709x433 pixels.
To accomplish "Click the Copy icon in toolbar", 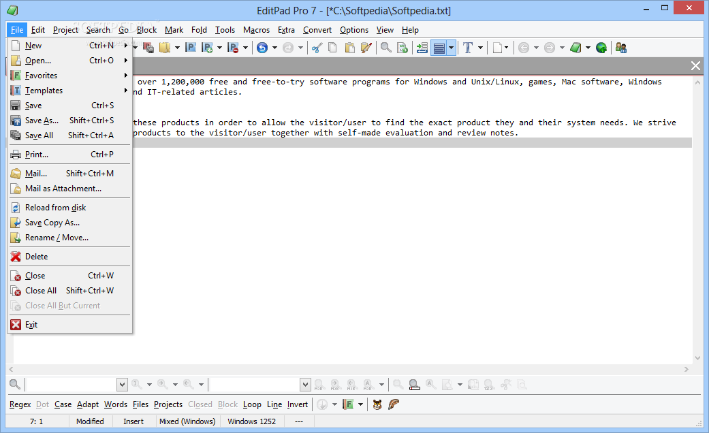I will [x=332, y=48].
